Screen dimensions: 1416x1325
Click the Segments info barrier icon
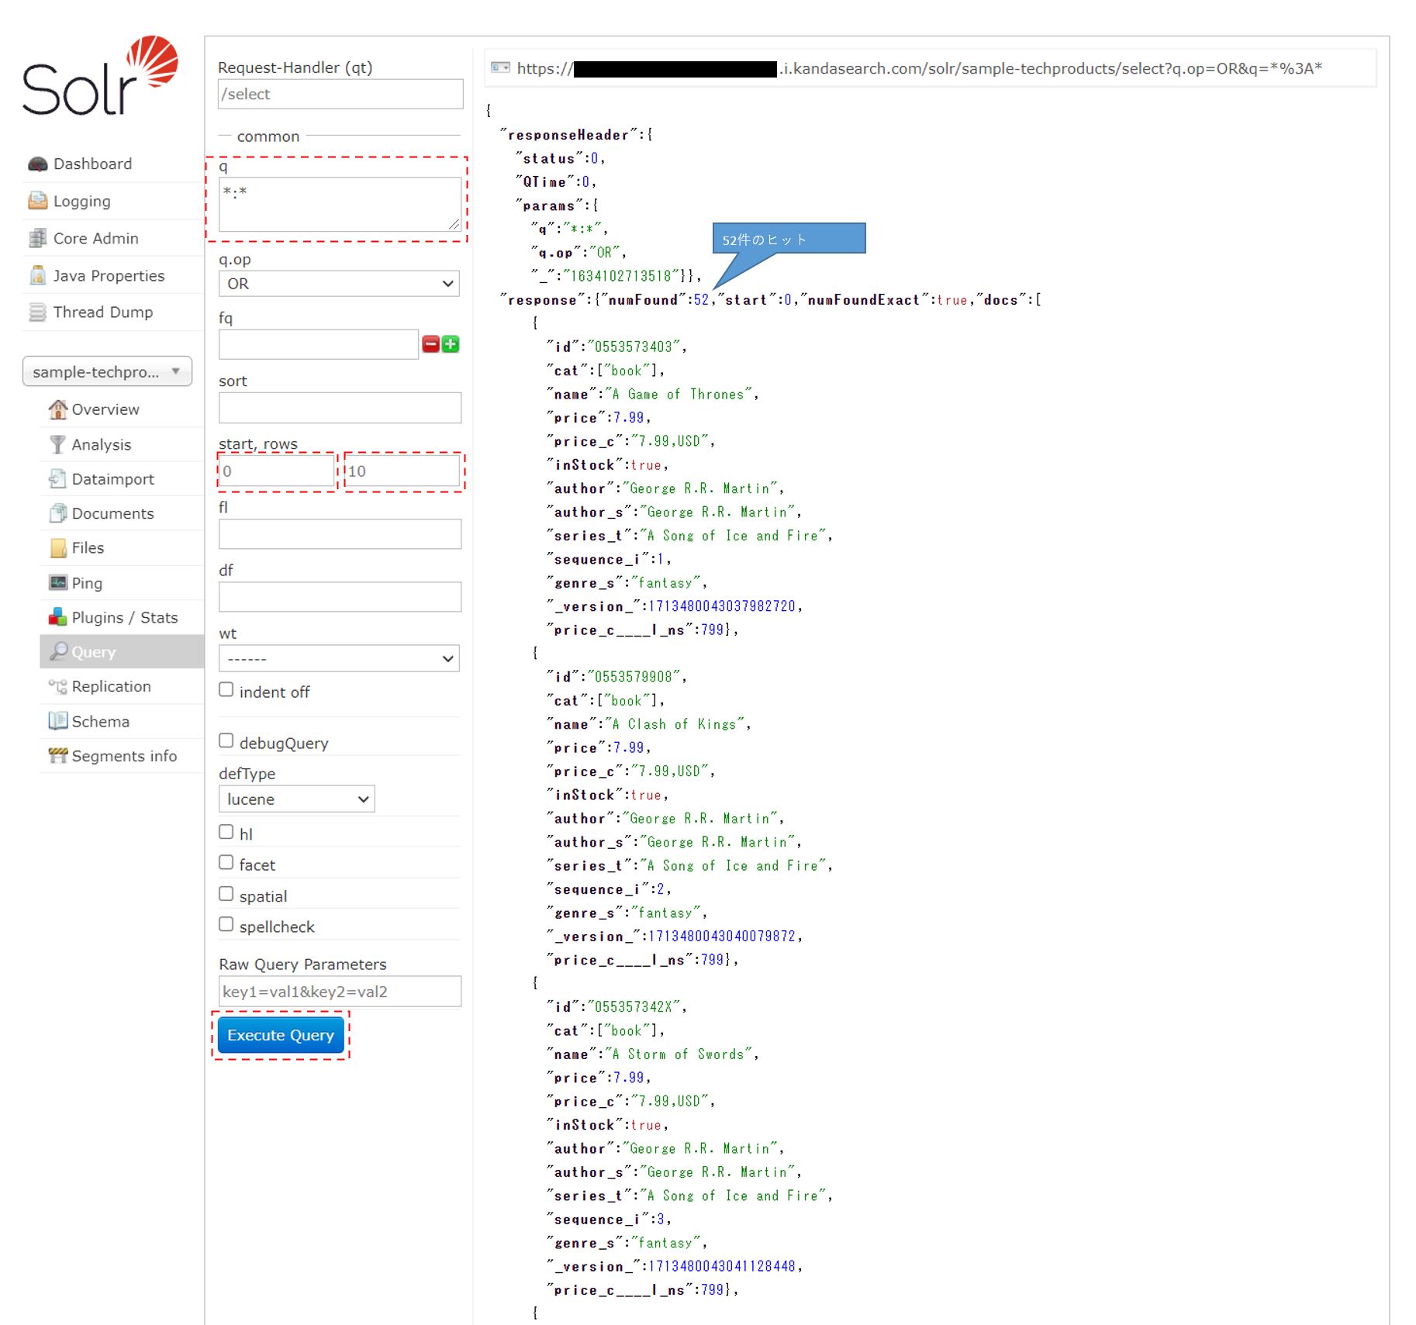click(58, 756)
